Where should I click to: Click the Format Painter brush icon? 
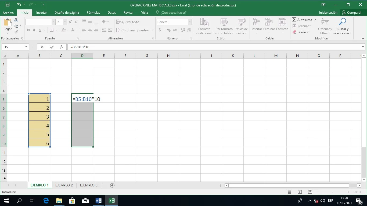pyautogui.click(x=16, y=32)
